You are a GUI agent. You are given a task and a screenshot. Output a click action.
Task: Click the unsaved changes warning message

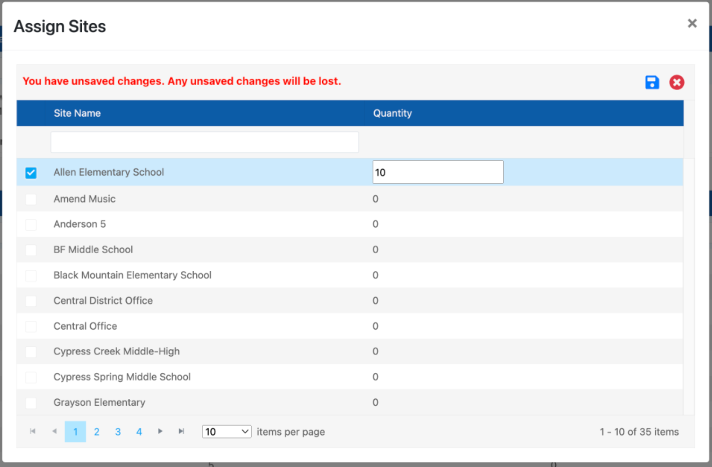pos(182,81)
